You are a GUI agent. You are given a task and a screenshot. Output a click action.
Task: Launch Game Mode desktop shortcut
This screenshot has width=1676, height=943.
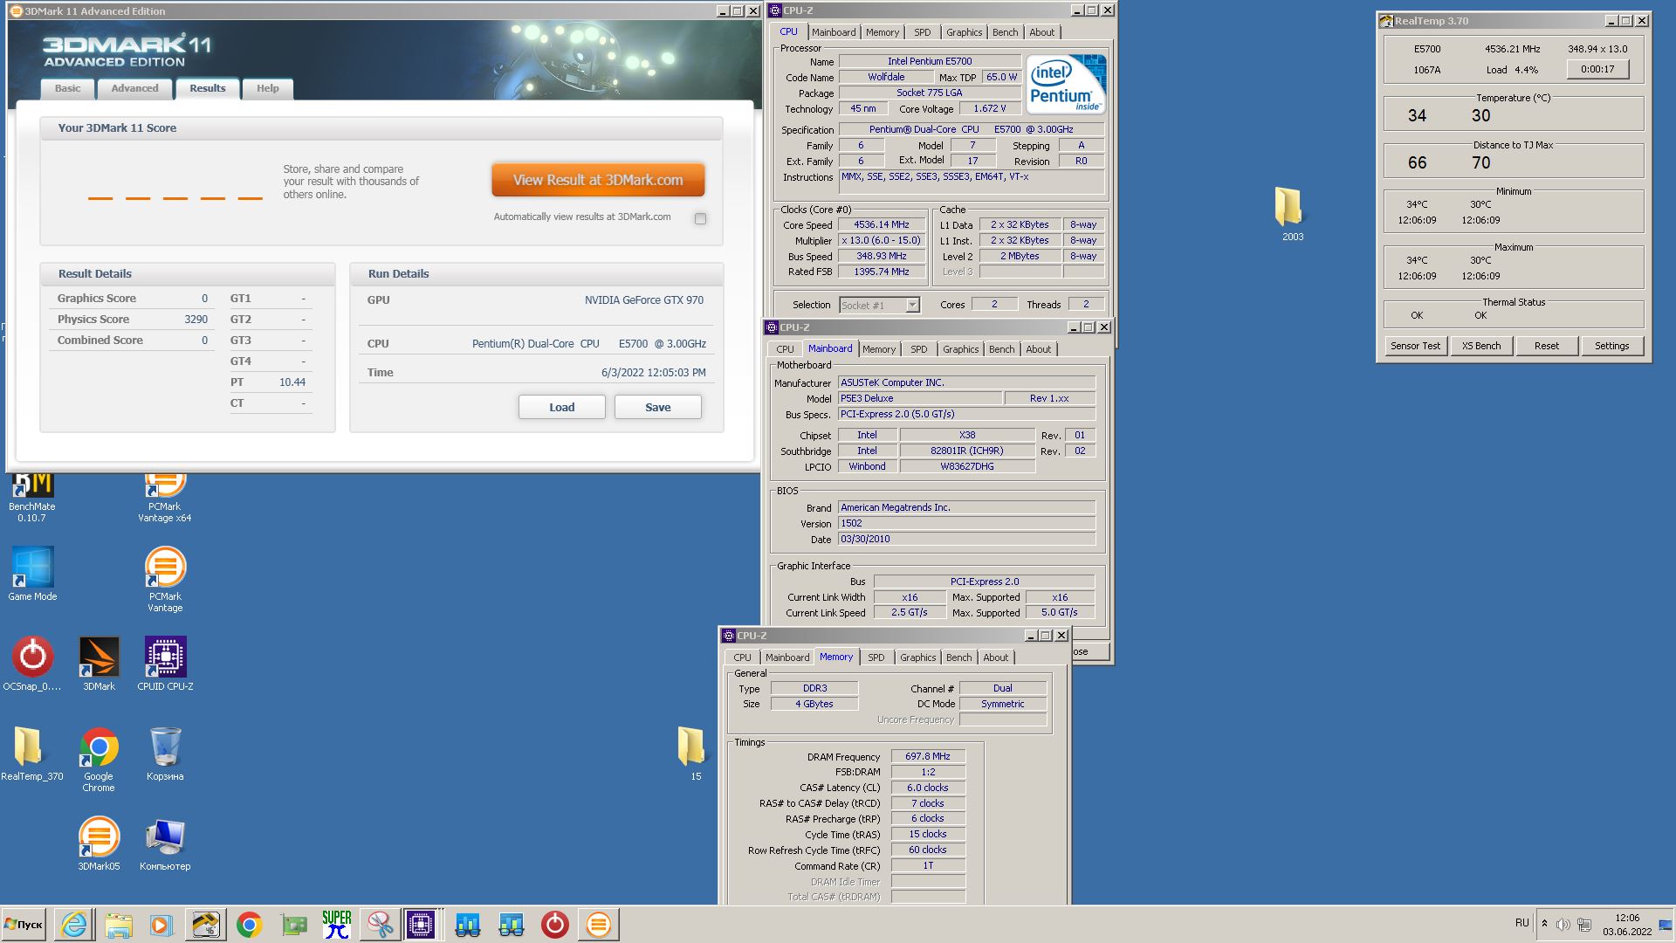32,574
